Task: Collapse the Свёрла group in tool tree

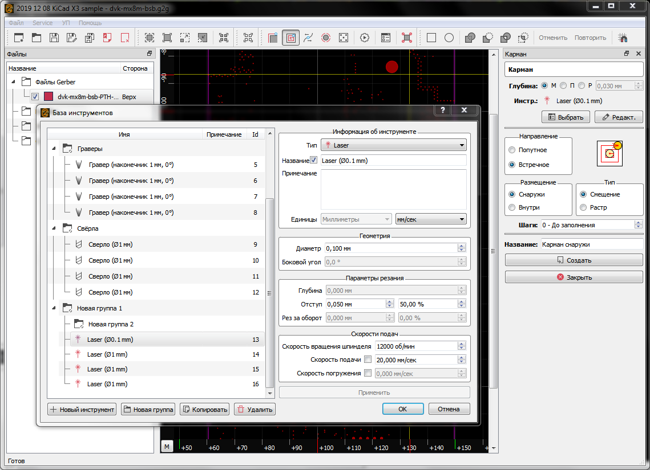Action: 54,228
